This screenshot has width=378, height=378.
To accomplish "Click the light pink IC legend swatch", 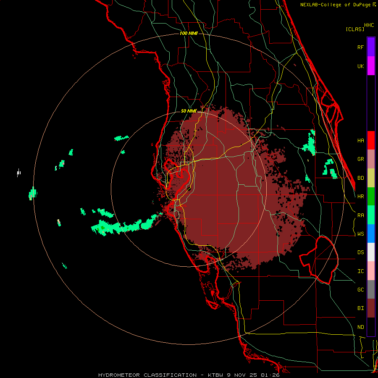I will coord(371,271).
